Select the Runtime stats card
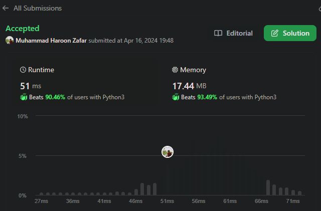 click(85, 83)
